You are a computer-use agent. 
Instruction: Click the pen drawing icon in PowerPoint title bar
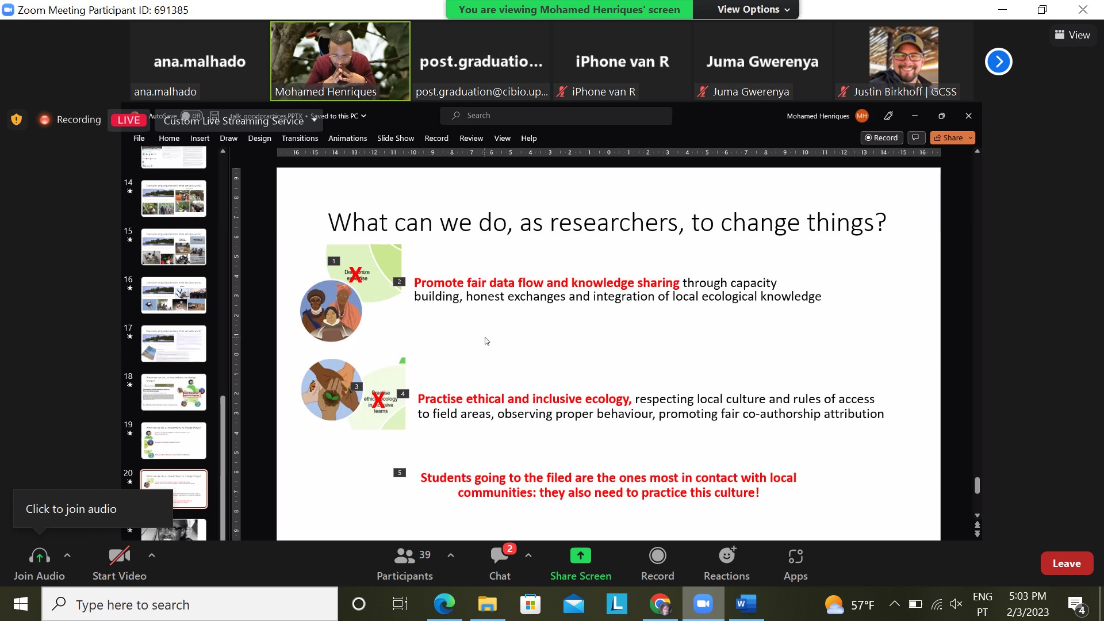point(888,116)
